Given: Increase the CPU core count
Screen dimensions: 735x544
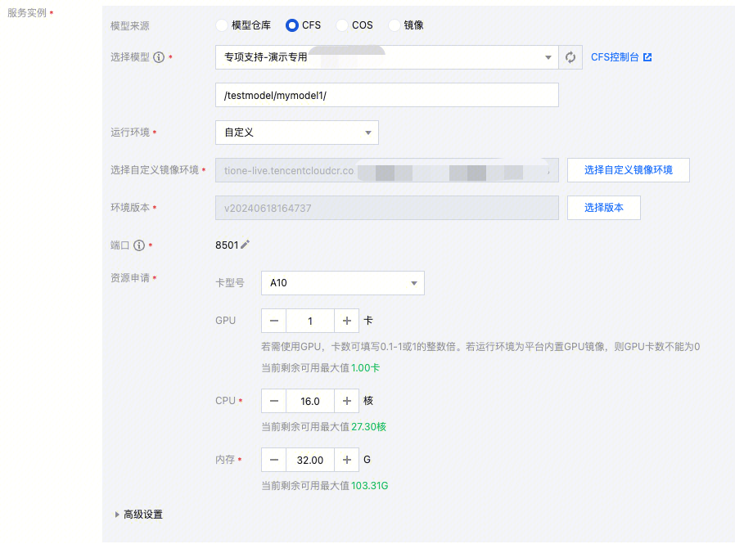Looking at the screenshot, I should pos(346,401).
